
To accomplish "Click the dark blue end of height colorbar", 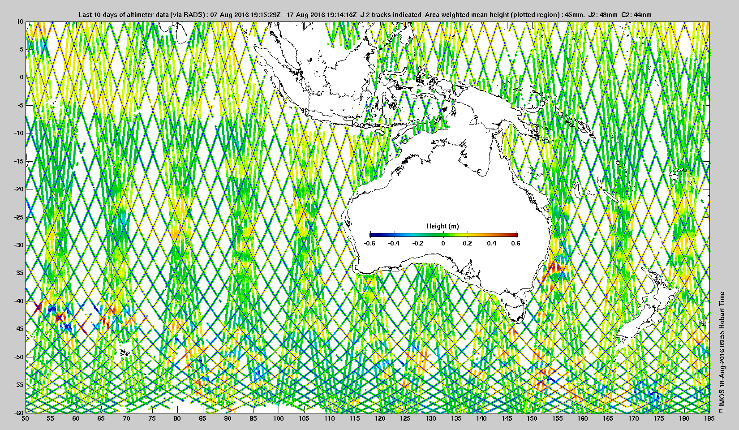I will (374, 235).
